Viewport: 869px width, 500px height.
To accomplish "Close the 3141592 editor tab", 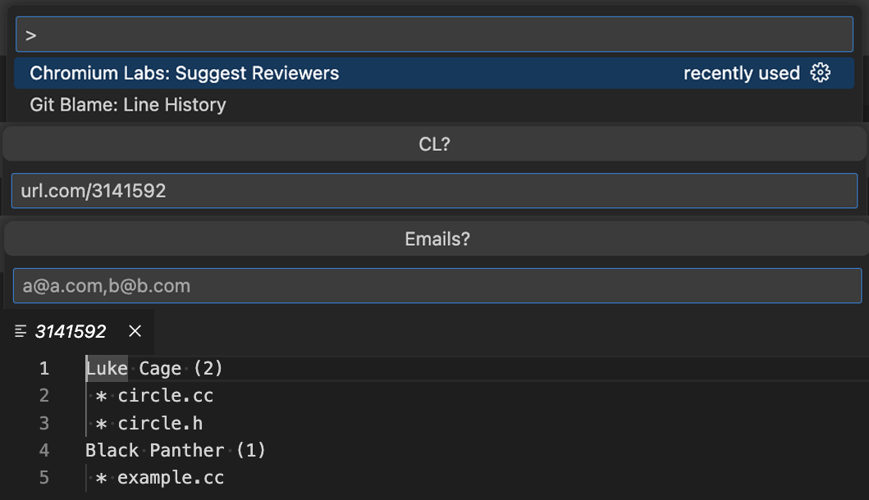I will coord(135,331).
